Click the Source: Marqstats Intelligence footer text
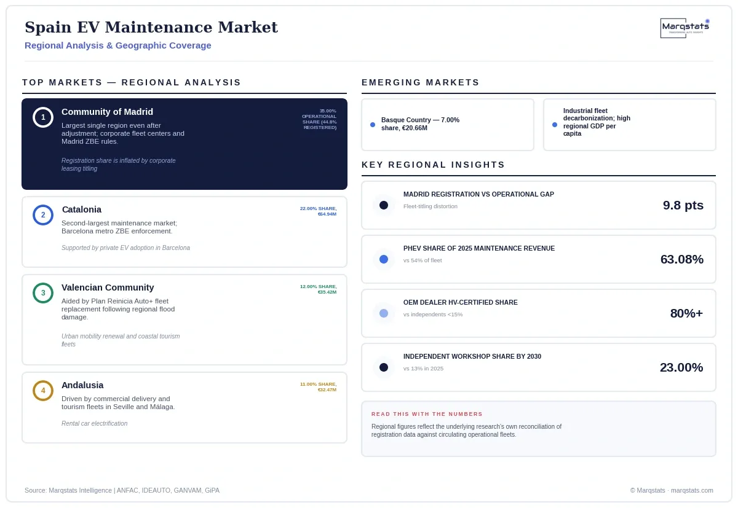This screenshot has width=738, height=508. 122,490
